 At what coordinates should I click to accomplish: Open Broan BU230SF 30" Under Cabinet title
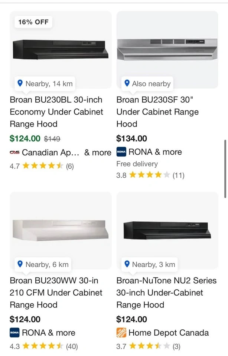157,112
